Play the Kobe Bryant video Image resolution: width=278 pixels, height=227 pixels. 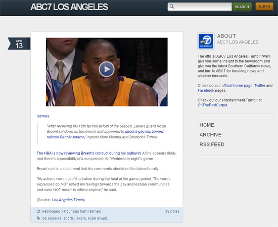[x=107, y=69]
